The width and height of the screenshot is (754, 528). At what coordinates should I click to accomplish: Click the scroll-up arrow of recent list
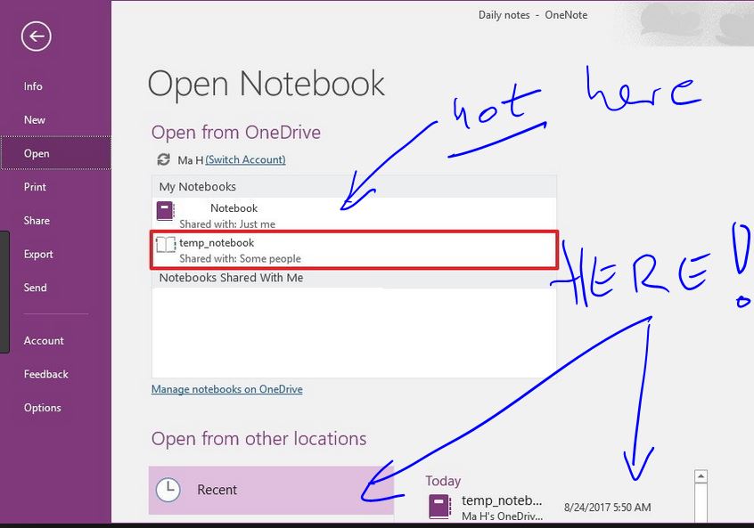click(x=701, y=476)
